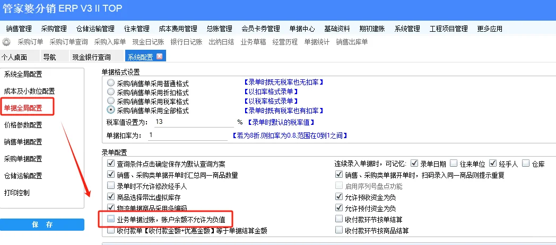Select 仓储运输配置 in the left panel
This screenshot has width=556, height=245.
[x=23, y=176]
